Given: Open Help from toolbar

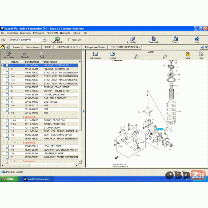Looking at the screenshot, I should pyautogui.click(x=197, y=40).
